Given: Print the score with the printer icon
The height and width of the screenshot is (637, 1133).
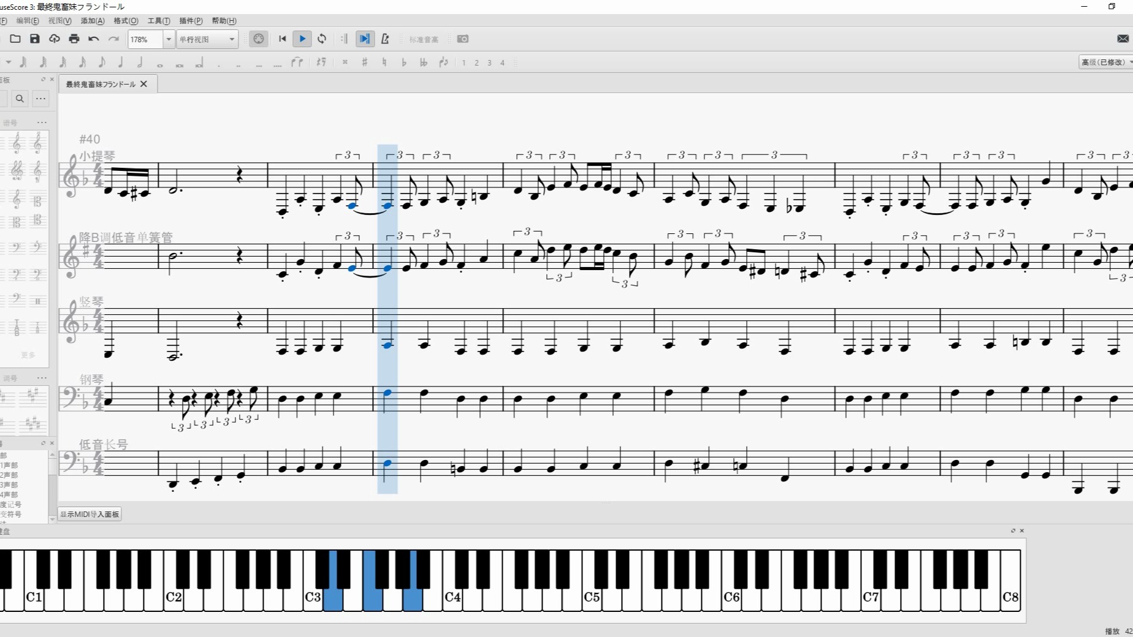Looking at the screenshot, I should (74, 39).
